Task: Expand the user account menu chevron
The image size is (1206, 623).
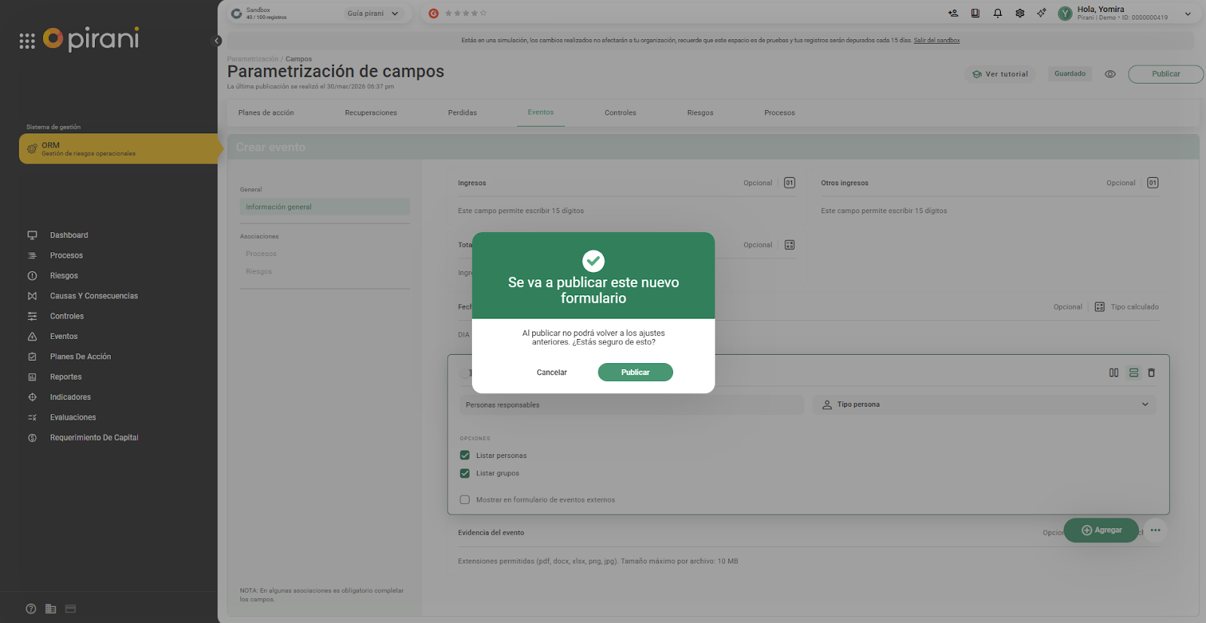Action: click(x=1187, y=14)
